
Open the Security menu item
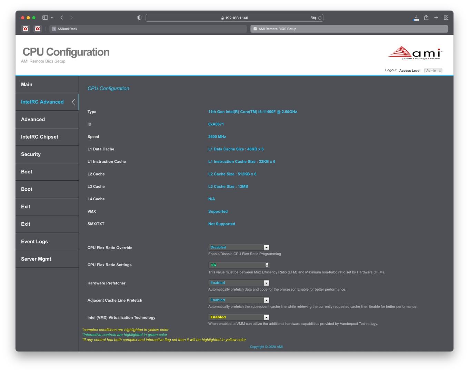(x=47, y=154)
